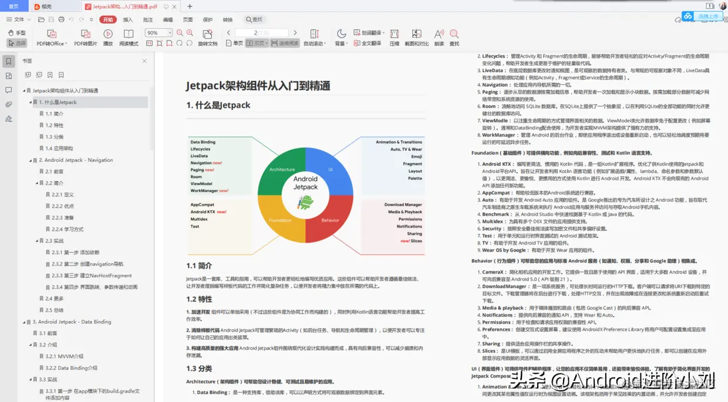This screenshot has height=402, width=728.
Task: Jump to bookmark 2.3.3 第三步 建立NavHostFragment
Action: click(92, 275)
